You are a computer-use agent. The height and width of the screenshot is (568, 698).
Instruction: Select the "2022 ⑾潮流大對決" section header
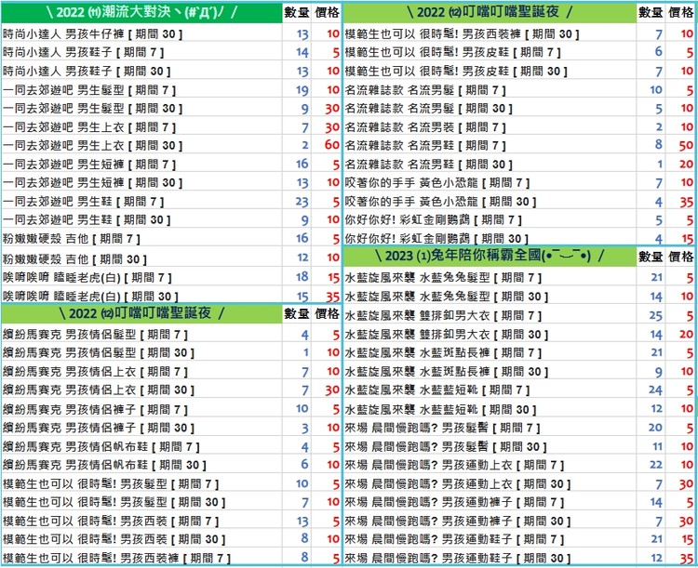[x=141, y=12]
